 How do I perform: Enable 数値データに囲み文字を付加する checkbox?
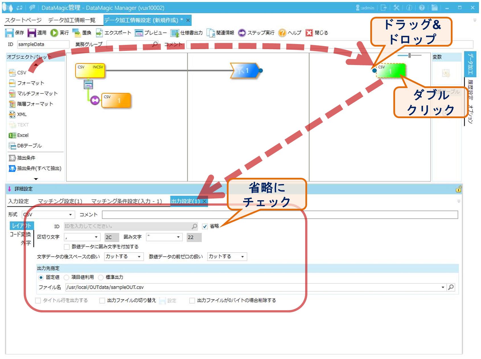click(x=67, y=247)
